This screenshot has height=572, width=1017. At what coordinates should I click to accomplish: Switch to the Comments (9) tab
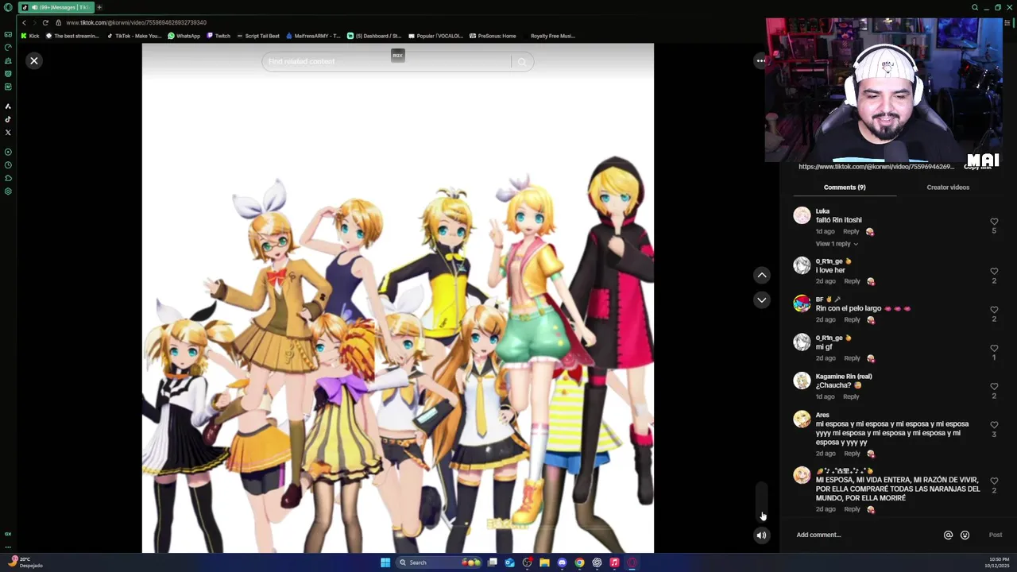(x=845, y=187)
